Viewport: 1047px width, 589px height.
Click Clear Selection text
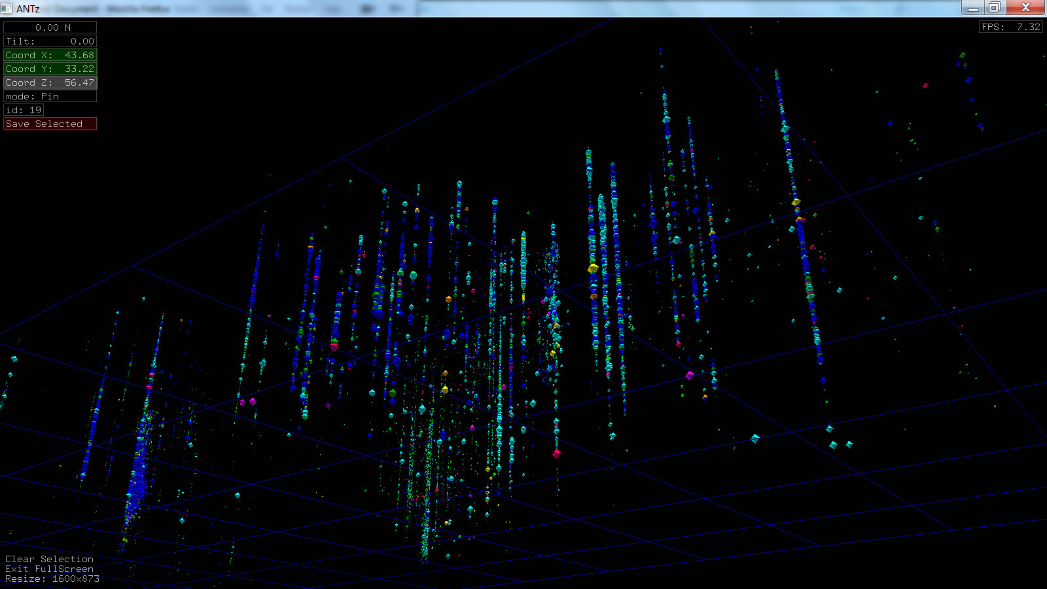pyautogui.click(x=49, y=559)
